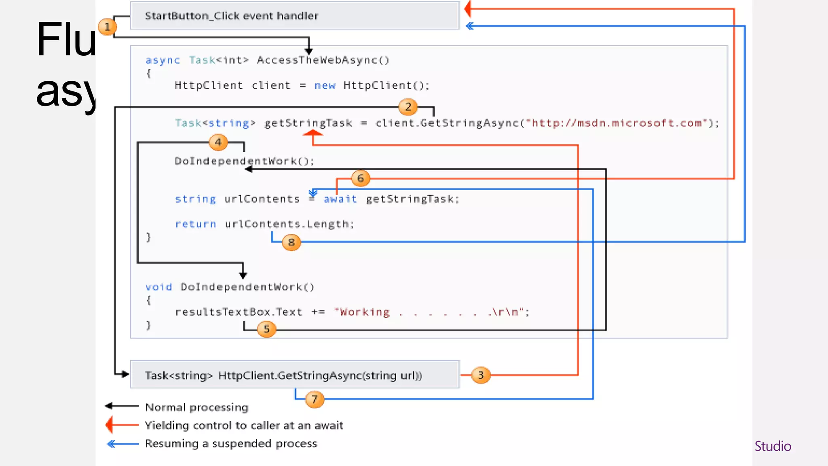Click the orange step 7 marker
This screenshot has height=466, width=828.
point(315,400)
